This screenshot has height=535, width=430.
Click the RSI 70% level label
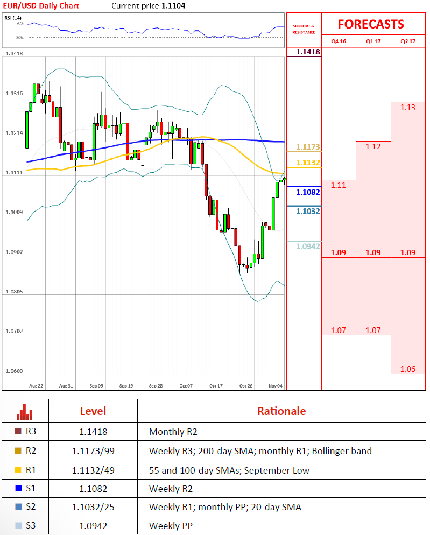pyautogui.click(x=20, y=23)
